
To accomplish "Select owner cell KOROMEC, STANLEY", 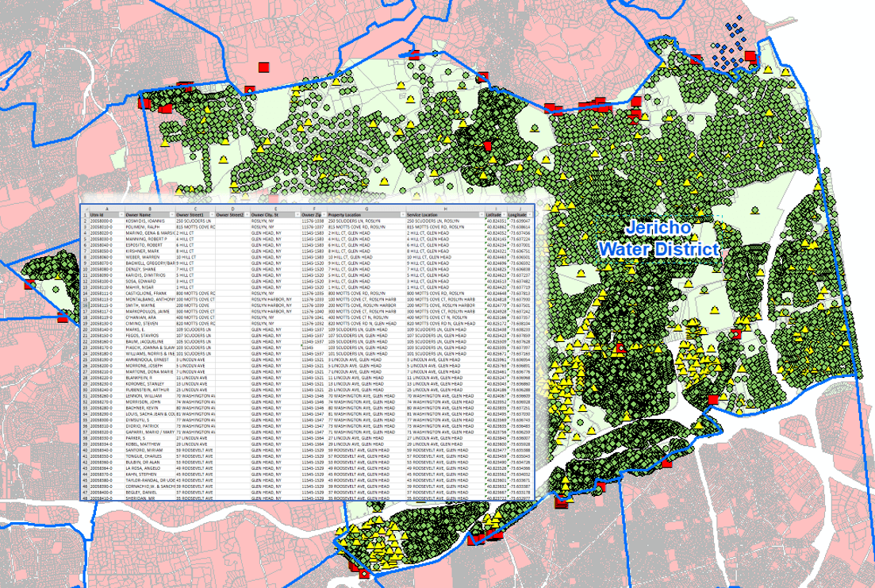I will [x=150, y=383].
